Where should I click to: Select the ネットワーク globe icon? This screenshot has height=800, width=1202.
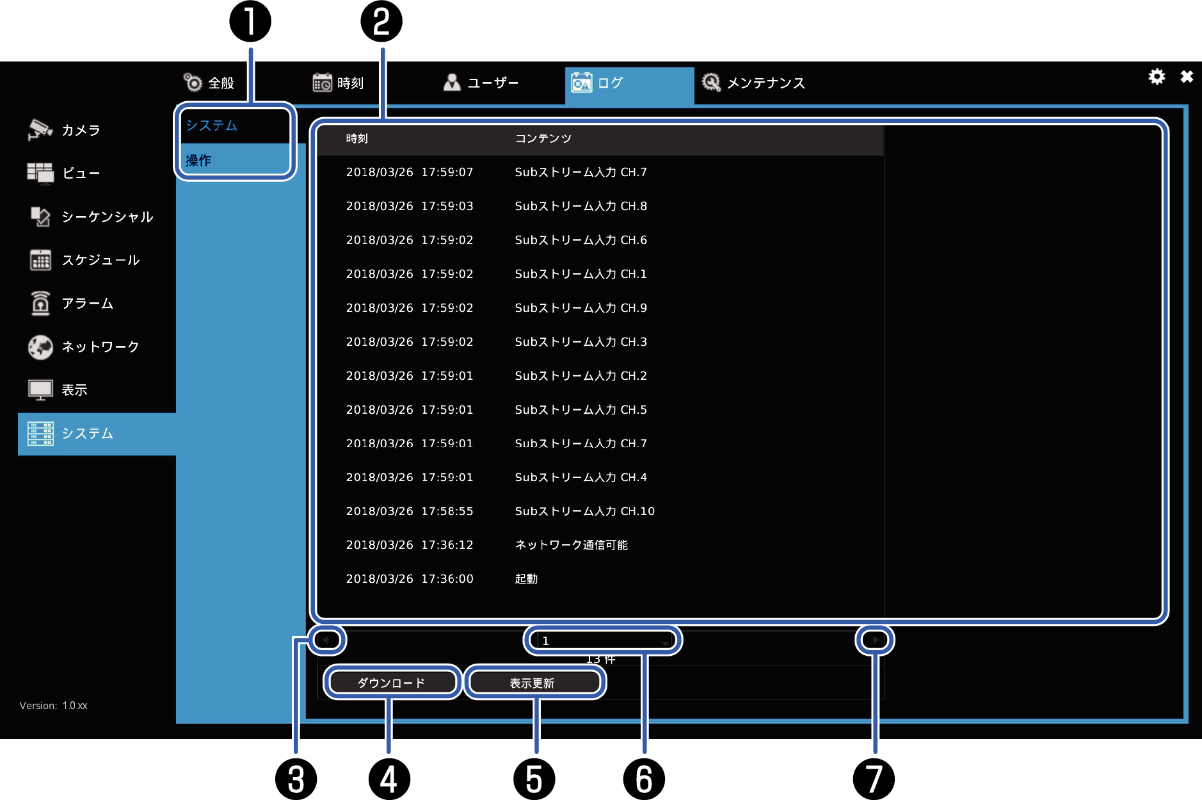tap(40, 347)
